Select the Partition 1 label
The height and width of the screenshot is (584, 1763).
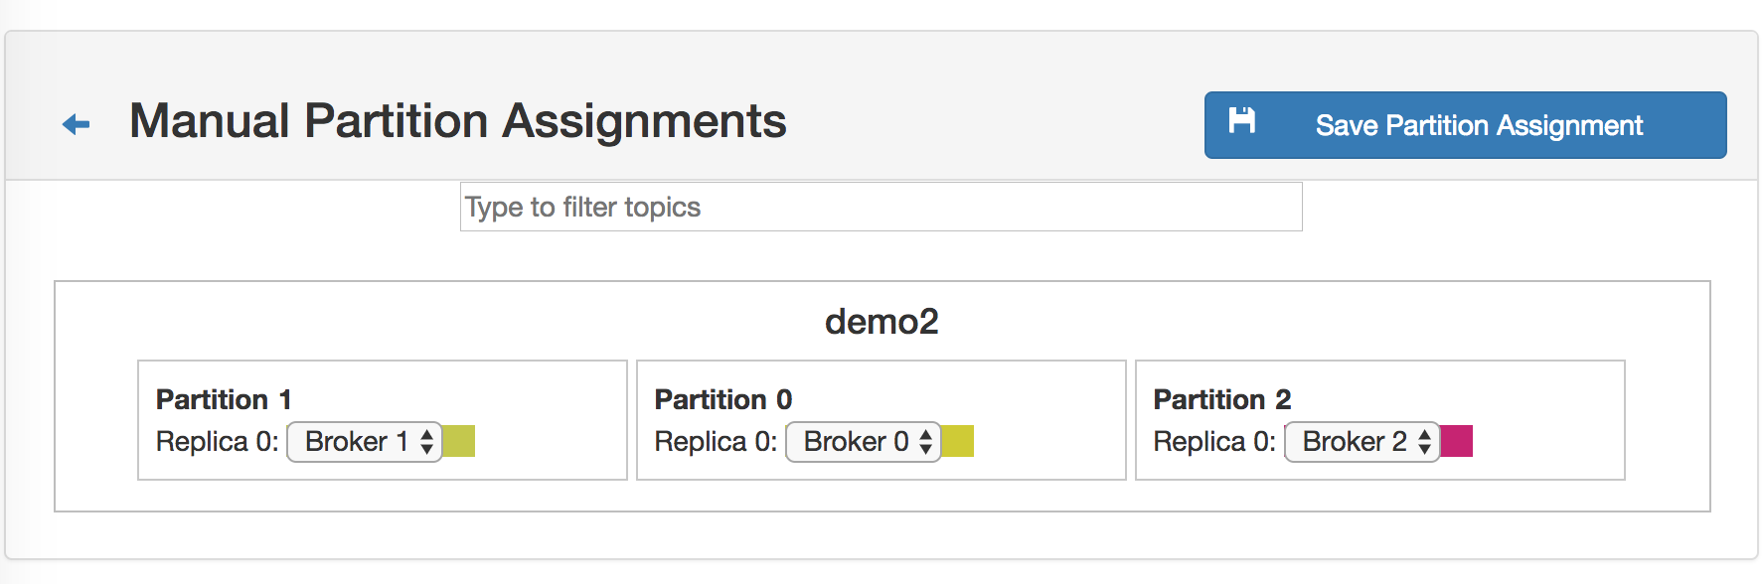pos(224,399)
